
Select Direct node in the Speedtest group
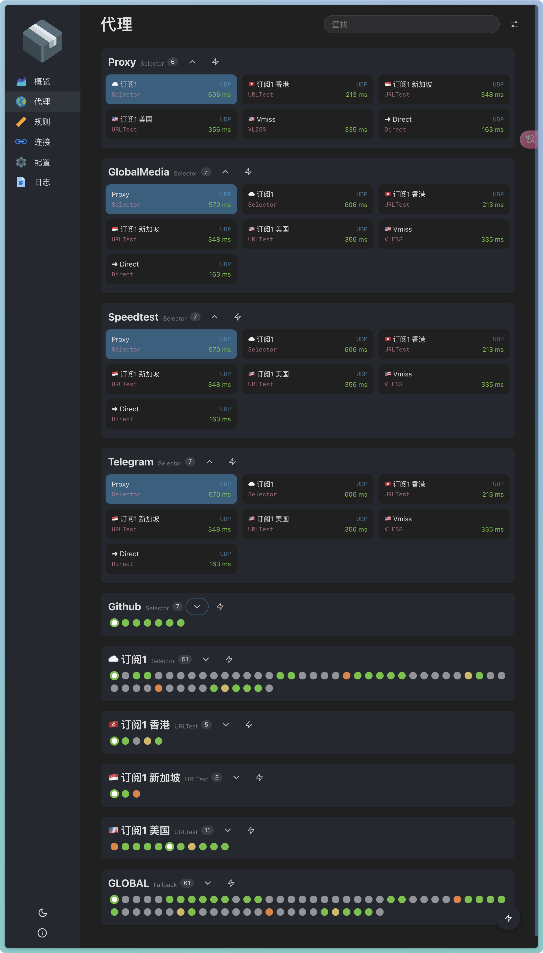pyautogui.click(x=171, y=414)
